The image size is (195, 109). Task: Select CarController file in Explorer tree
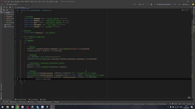tap(10, 23)
